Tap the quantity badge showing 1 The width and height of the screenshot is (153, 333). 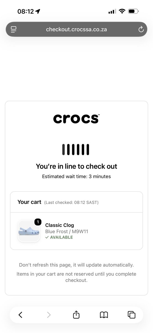pyautogui.click(x=38, y=222)
